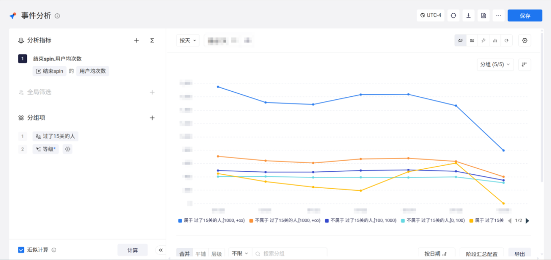The height and width of the screenshot is (260, 551).
Task: Switch to bar chart view icon
Action: pyautogui.click(x=495, y=40)
